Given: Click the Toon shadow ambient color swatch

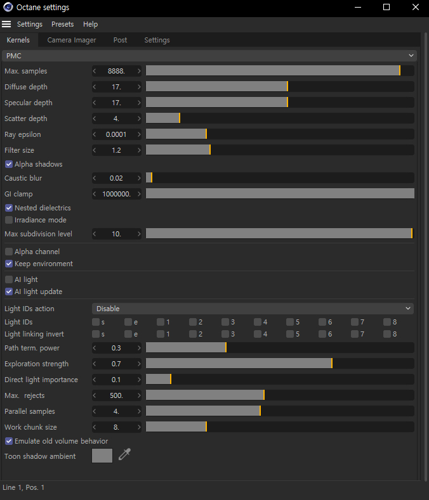Looking at the screenshot, I should pyautogui.click(x=102, y=456).
